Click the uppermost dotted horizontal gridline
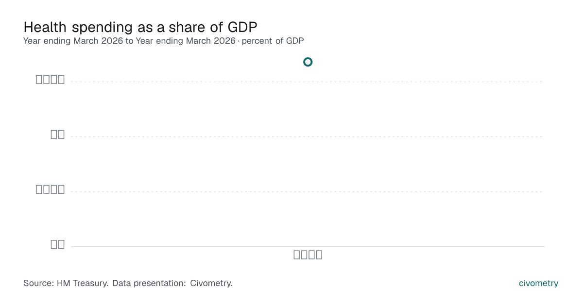Viewport: 583px width, 306px height. [x=308, y=82]
